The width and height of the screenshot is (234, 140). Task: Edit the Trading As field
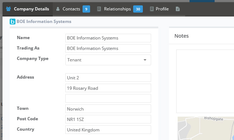[108, 48]
